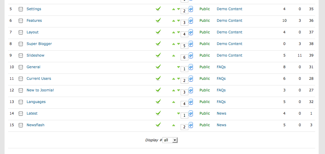Unpublish the Slideshow category via checkmark
The width and height of the screenshot is (325, 154).
[158, 55]
